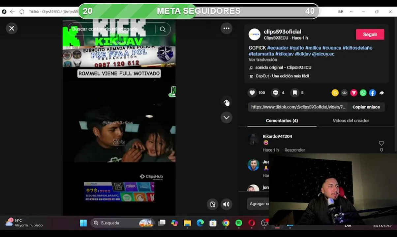Like the video with the heart icon
Image resolution: width=397 pixels, height=237 pixels.
pyautogui.click(x=252, y=93)
